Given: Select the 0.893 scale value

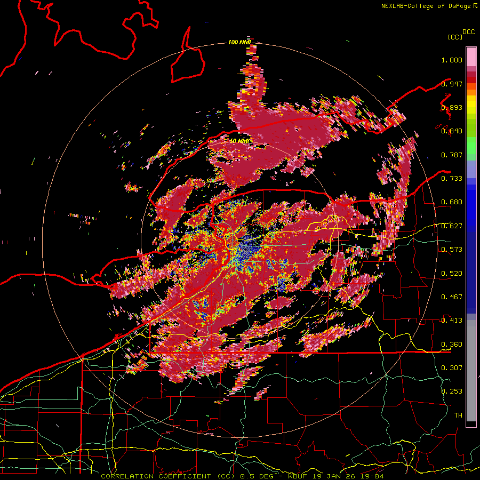Looking at the screenshot, I should [x=452, y=107].
